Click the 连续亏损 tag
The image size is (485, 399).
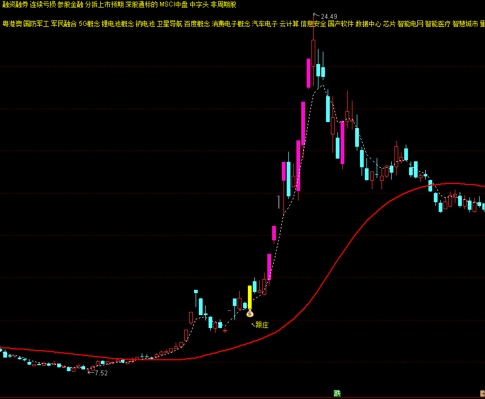43,5
